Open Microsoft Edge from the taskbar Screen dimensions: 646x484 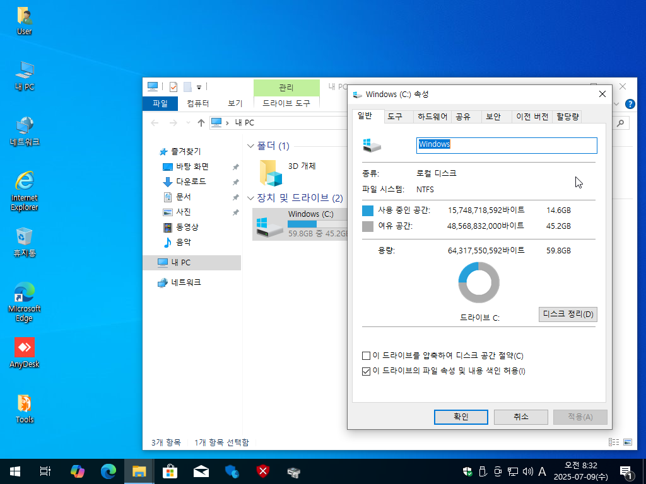click(x=108, y=471)
